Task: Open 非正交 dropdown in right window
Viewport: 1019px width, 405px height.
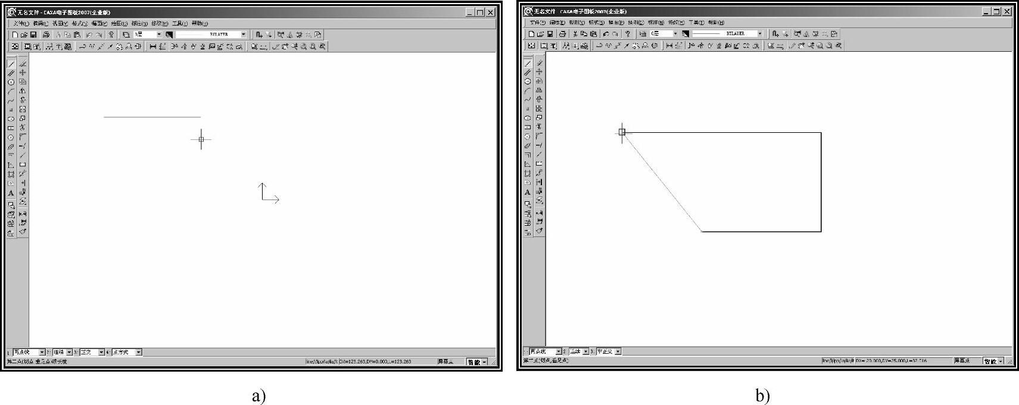Action: point(618,351)
